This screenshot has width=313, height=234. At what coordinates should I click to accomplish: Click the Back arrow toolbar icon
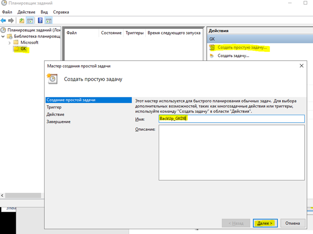3,21
